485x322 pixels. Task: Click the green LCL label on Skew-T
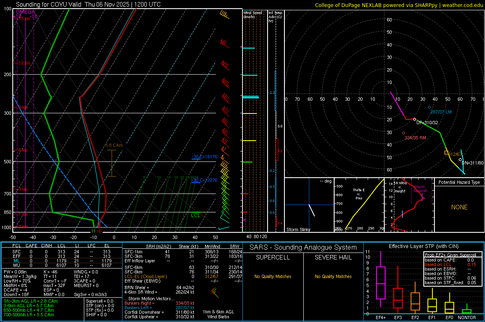pyautogui.click(x=196, y=215)
